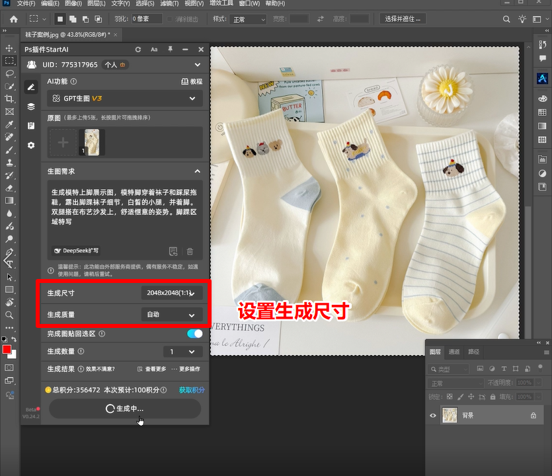Click the 获取积分 link

pyautogui.click(x=192, y=390)
